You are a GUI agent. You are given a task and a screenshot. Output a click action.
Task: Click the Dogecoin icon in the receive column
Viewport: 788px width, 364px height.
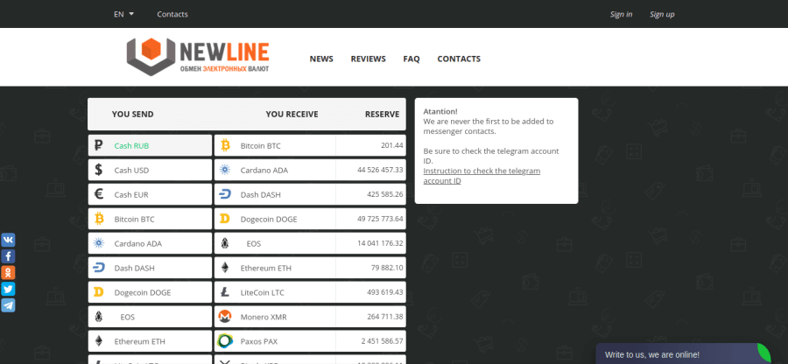(225, 219)
